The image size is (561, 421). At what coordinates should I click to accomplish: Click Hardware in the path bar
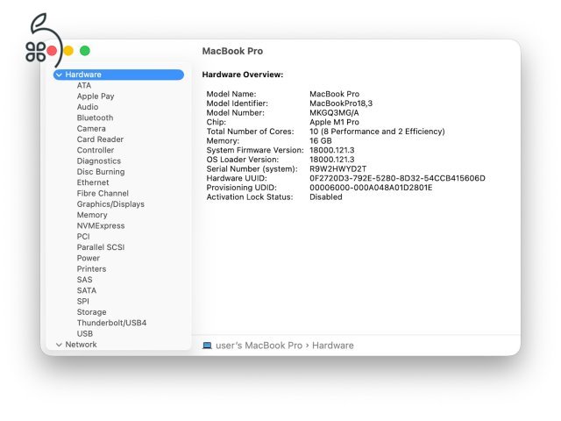tap(333, 346)
